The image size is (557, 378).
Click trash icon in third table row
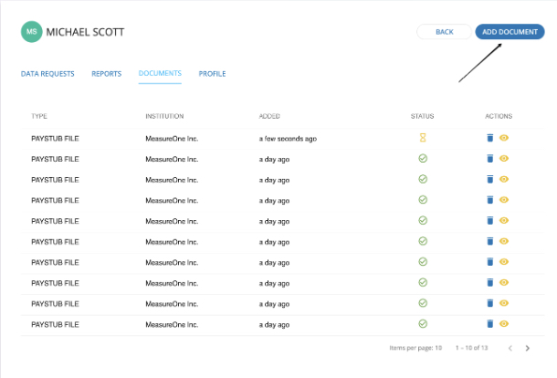tap(489, 179)
